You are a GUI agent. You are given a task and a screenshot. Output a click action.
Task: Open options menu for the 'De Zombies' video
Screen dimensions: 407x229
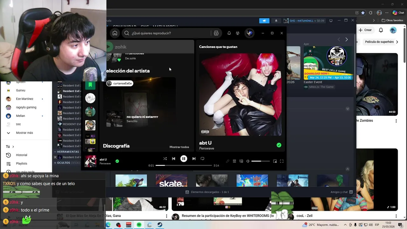pyautogui.click(x=396, y=121)
